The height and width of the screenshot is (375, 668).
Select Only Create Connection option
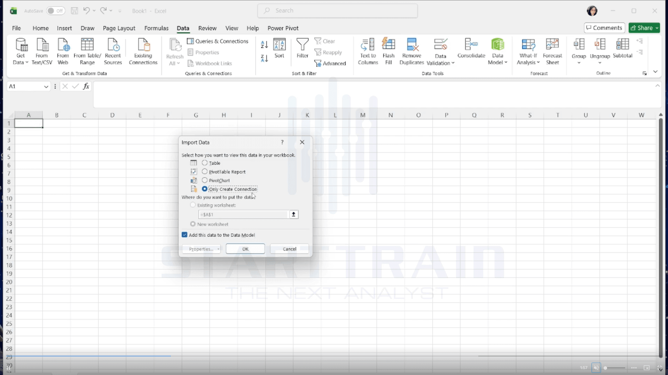point(205,189)
